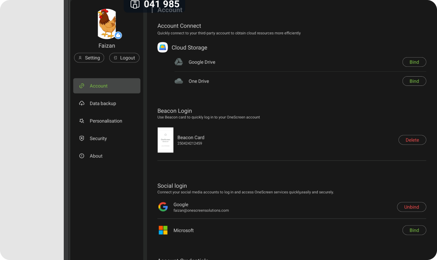Log out using the Logout button
437x260 pixels.
tap(124, 58)
